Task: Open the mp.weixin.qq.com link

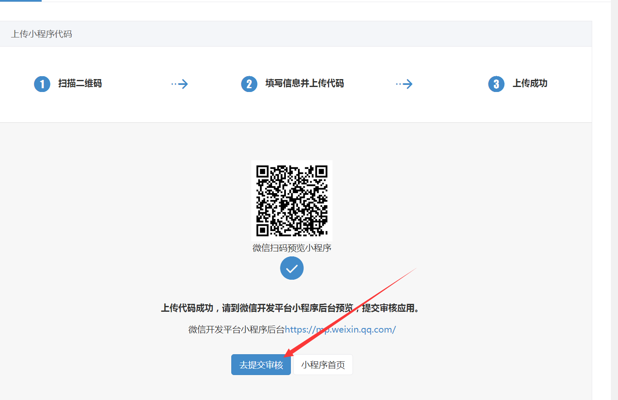Action: pyautogui.click(x=340, y=330)
